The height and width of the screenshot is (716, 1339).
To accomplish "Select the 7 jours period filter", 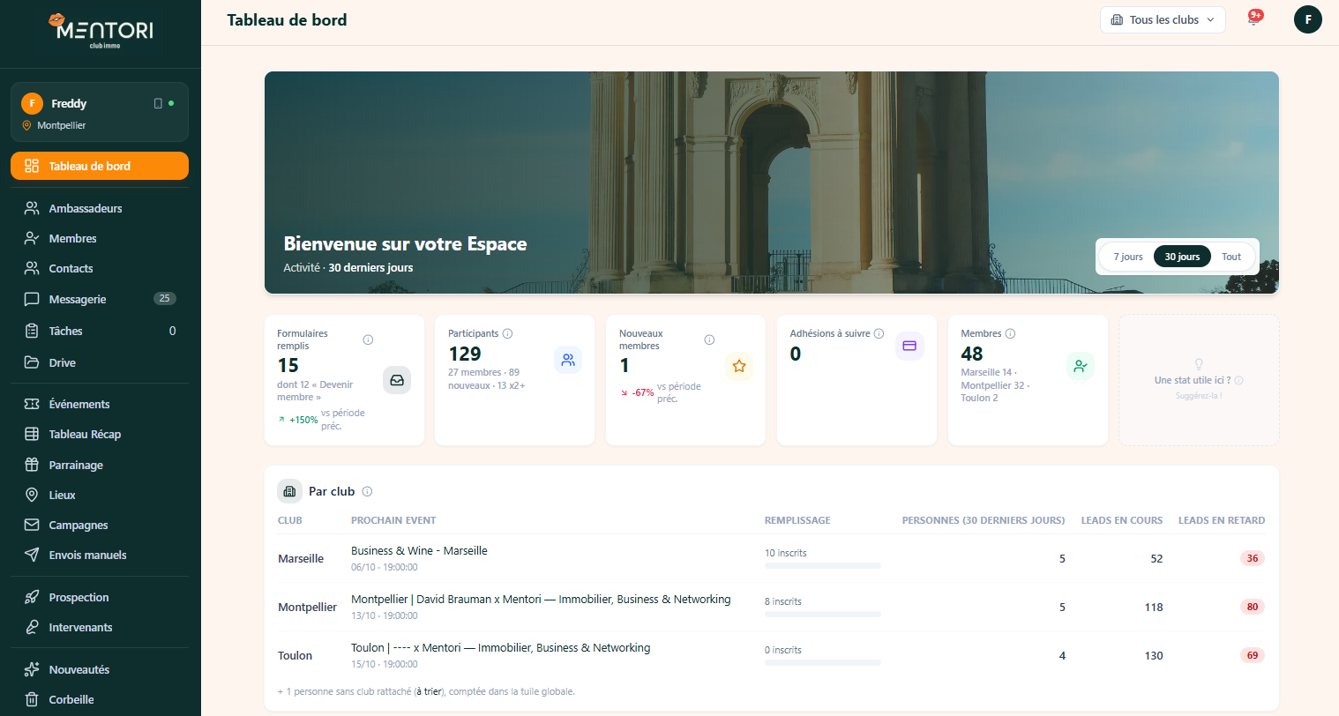I will pyautogui.click(x=1127, y=257).
